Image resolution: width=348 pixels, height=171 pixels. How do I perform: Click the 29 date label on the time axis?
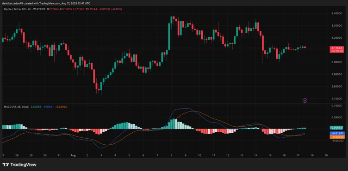coord(31,155)
